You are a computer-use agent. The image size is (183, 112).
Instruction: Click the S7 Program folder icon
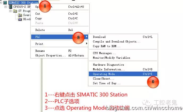[15, 11]
